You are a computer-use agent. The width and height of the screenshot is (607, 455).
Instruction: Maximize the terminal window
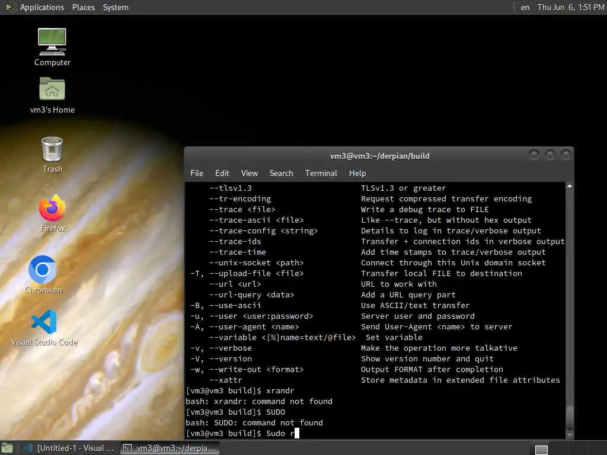(x=550, y=155)
